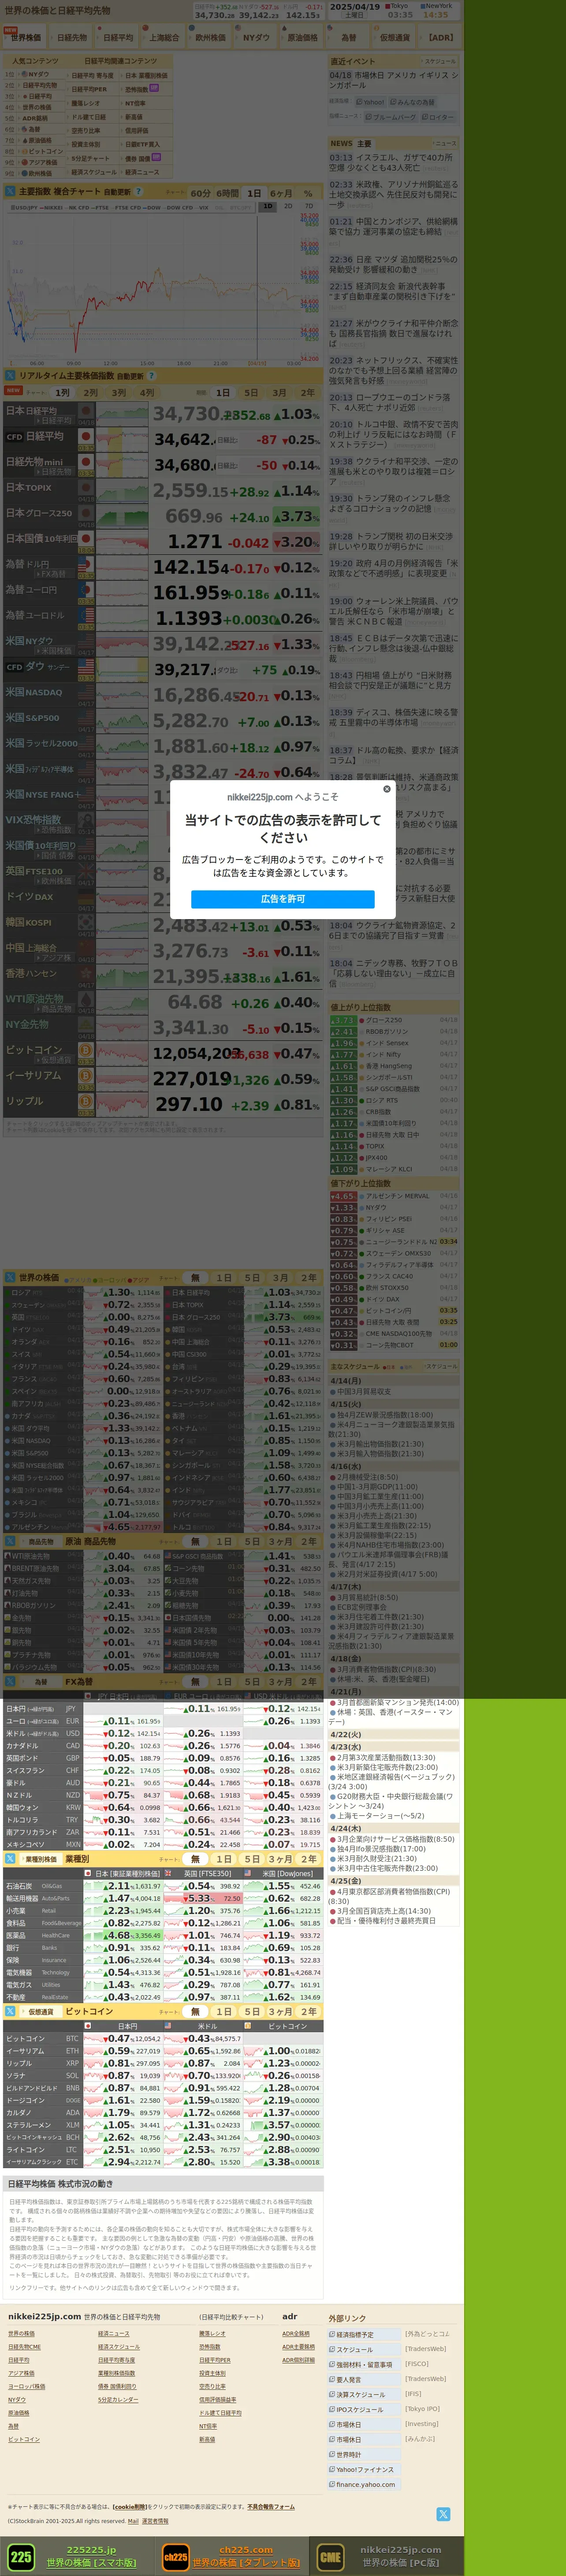Click help icon beside リアルタイム主要株価指数
Image resolution: width=566 pixels, height=2576 pixels.
point(151,376)
